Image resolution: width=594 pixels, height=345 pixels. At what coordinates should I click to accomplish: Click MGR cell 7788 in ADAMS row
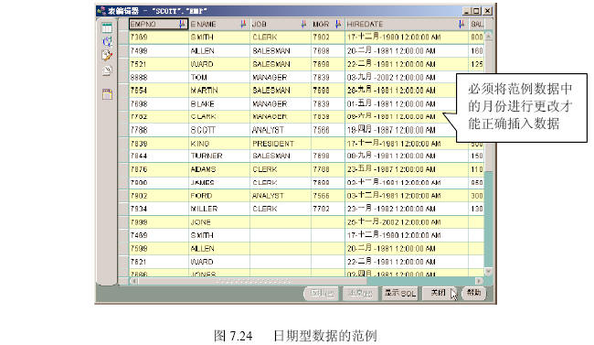(x=328, y=169)
